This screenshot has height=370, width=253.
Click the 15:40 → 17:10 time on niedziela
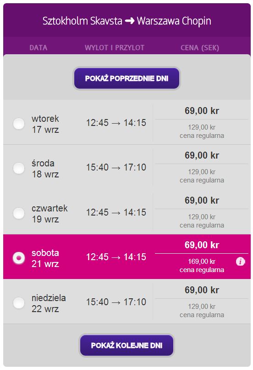pyautogui.click(x=116, y=302)
